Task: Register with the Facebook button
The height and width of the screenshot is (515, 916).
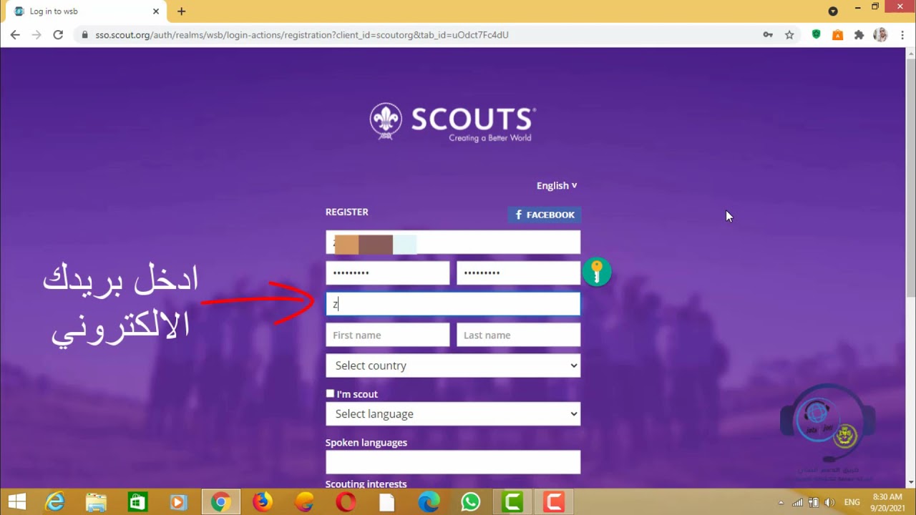Action: [545, 215]
